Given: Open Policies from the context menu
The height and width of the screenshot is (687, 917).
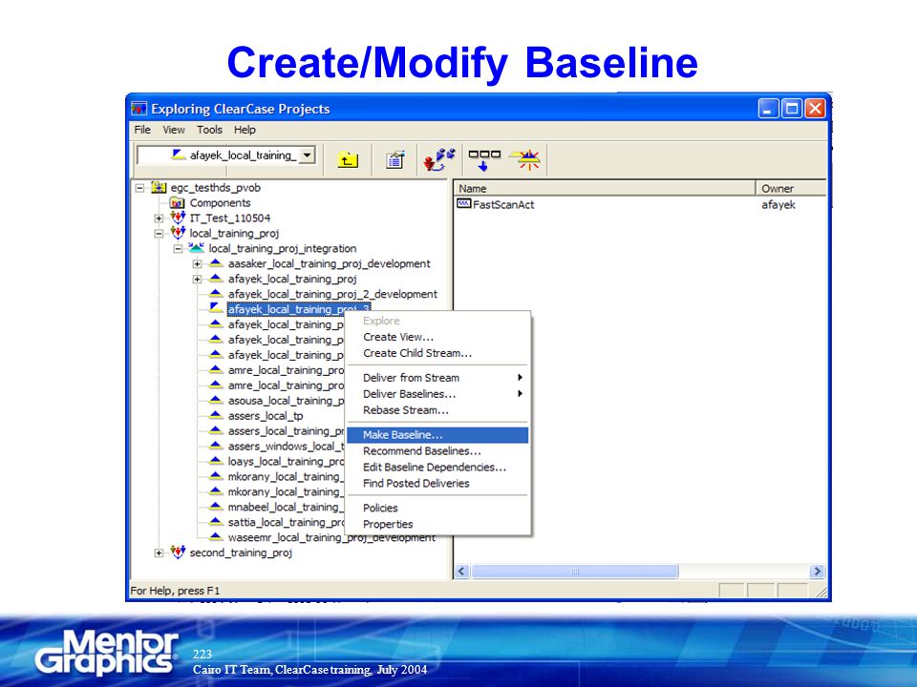Looking at the screenshot, I should pos(437,509).
